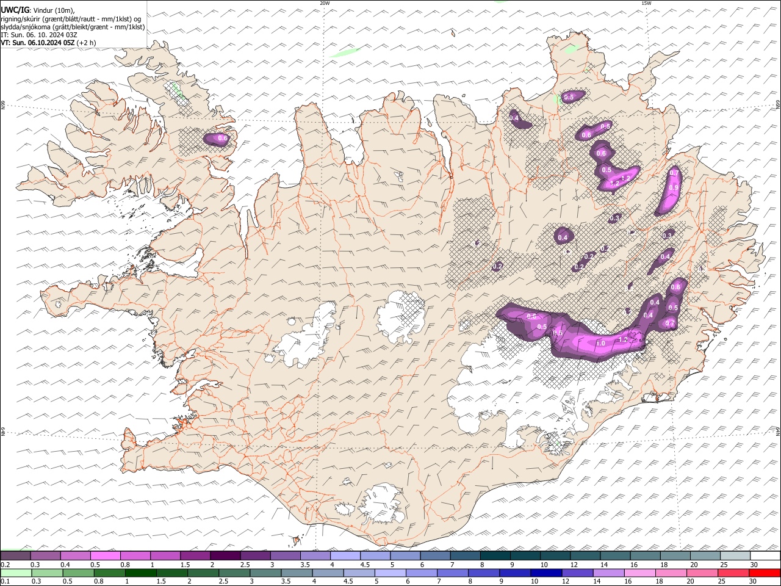Click the upper legend 12 tick label

[574, 565]
